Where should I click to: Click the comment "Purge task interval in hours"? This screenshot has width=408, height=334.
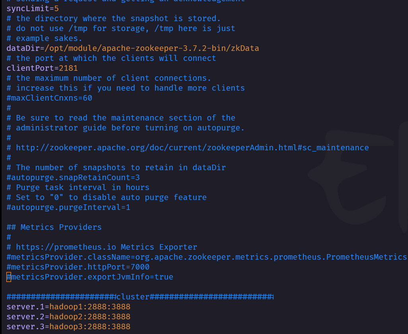point(78,188)
